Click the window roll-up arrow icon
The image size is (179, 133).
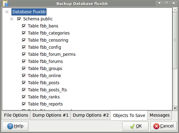(159, 3)
